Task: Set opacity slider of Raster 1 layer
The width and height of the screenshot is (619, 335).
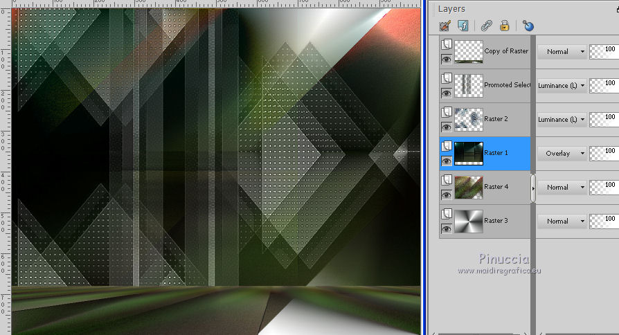Action: coord(604,154)
